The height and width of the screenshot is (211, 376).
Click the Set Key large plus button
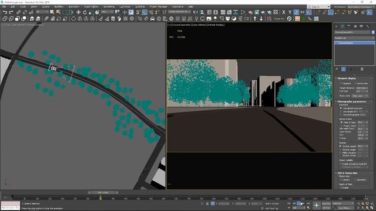pyautogui.click(x=317, y=205)
